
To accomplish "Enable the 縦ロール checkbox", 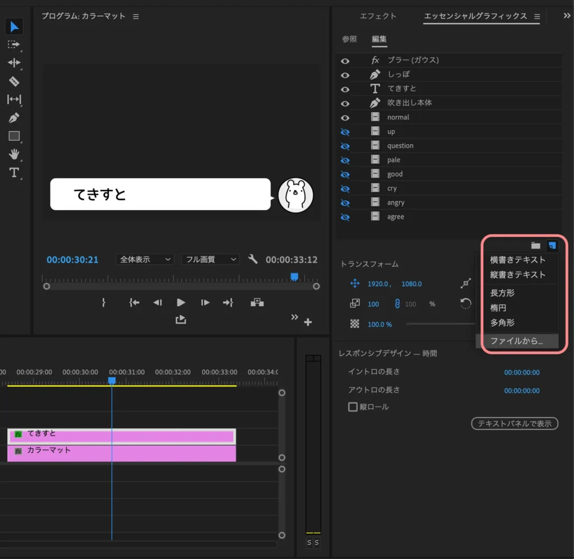I will (x=353, y=407).
